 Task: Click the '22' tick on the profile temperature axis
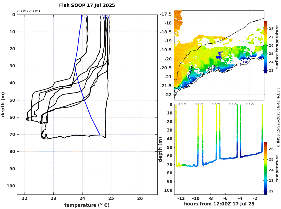tap(25, 199)
